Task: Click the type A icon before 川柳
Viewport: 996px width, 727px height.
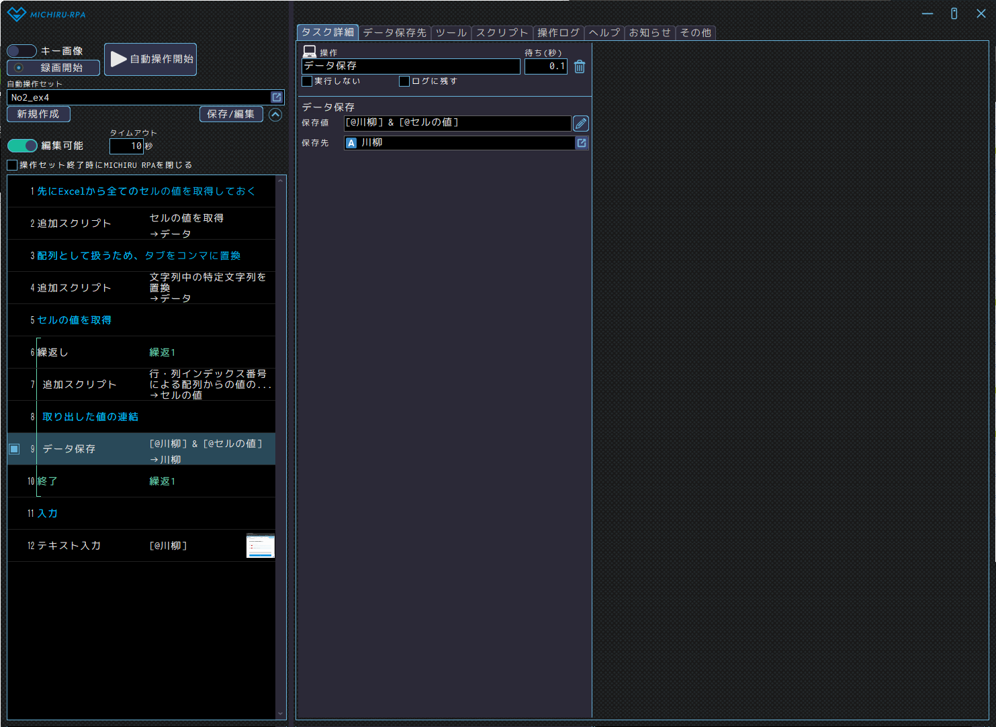Action: pos(351,143)
